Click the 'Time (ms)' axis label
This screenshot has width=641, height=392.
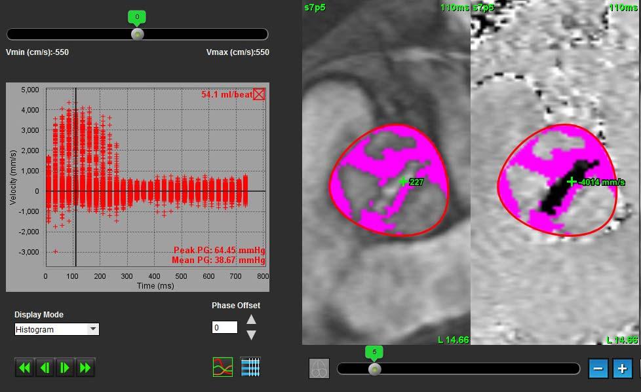point(155,286)
